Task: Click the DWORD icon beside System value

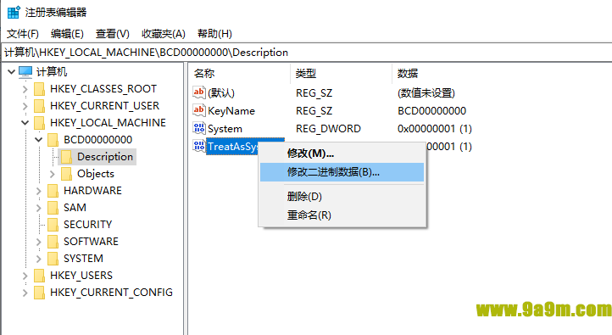Action: click(x=198, y=128)
